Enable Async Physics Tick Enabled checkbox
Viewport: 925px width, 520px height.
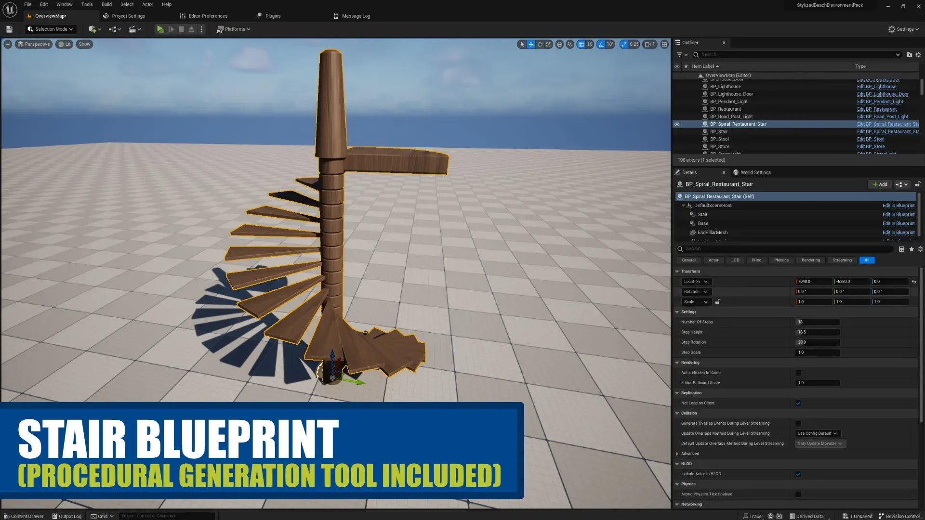coord(799,494)
